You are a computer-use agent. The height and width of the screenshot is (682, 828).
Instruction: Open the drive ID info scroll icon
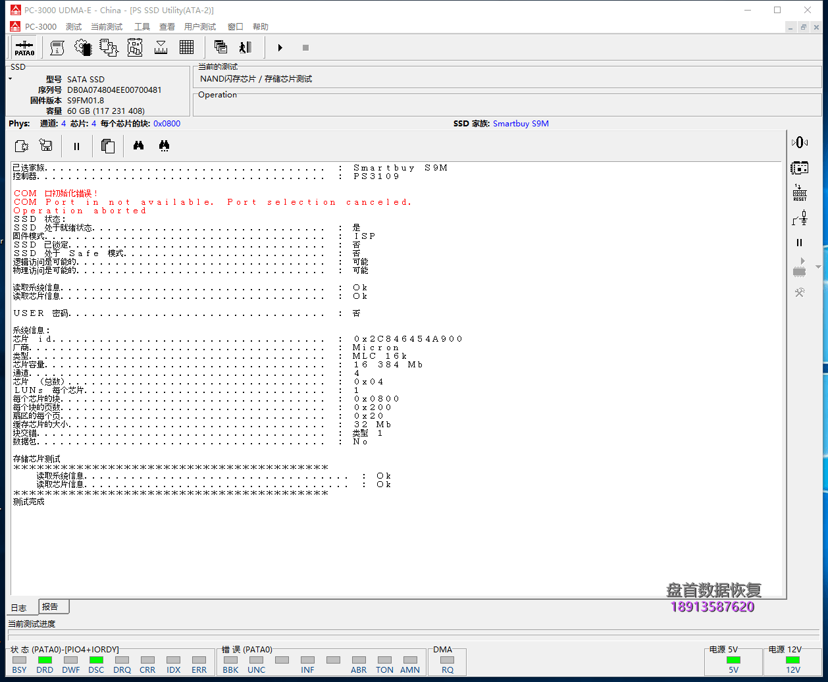57,47
